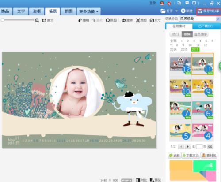
Task: Select the 裁剪 scissors crop tool
Action: click(138, 20)
